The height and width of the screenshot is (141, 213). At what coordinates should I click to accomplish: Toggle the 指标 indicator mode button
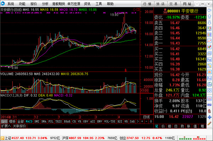tap(4, 121)
